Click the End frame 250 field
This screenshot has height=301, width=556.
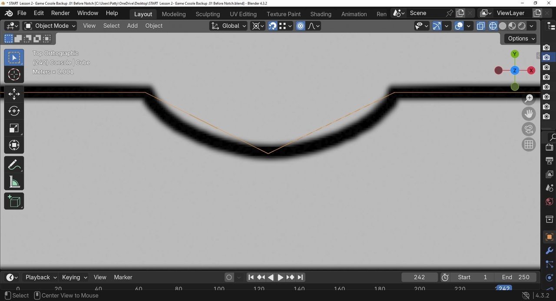(516, 277)
